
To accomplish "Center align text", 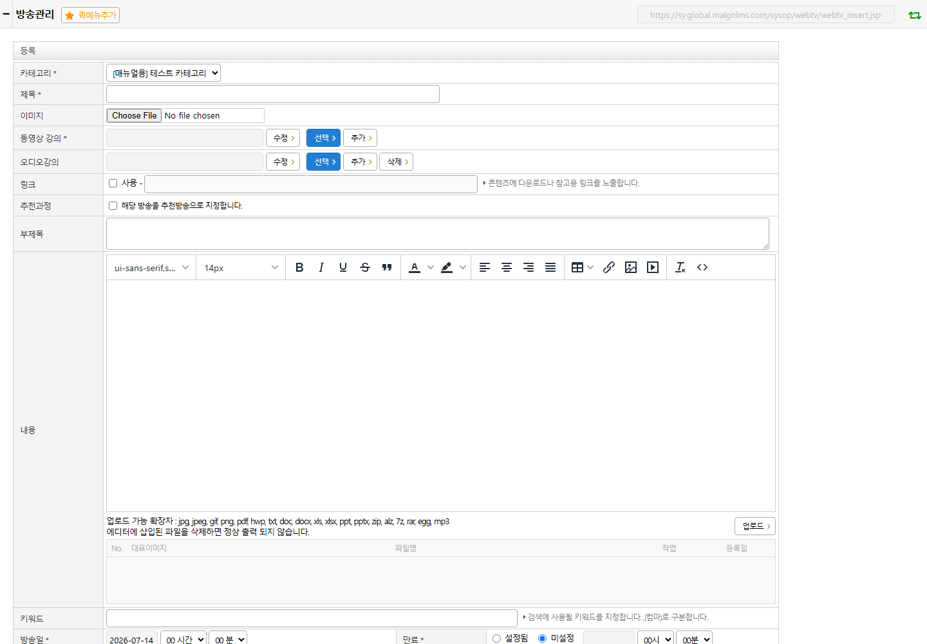I will pos(507,267).
